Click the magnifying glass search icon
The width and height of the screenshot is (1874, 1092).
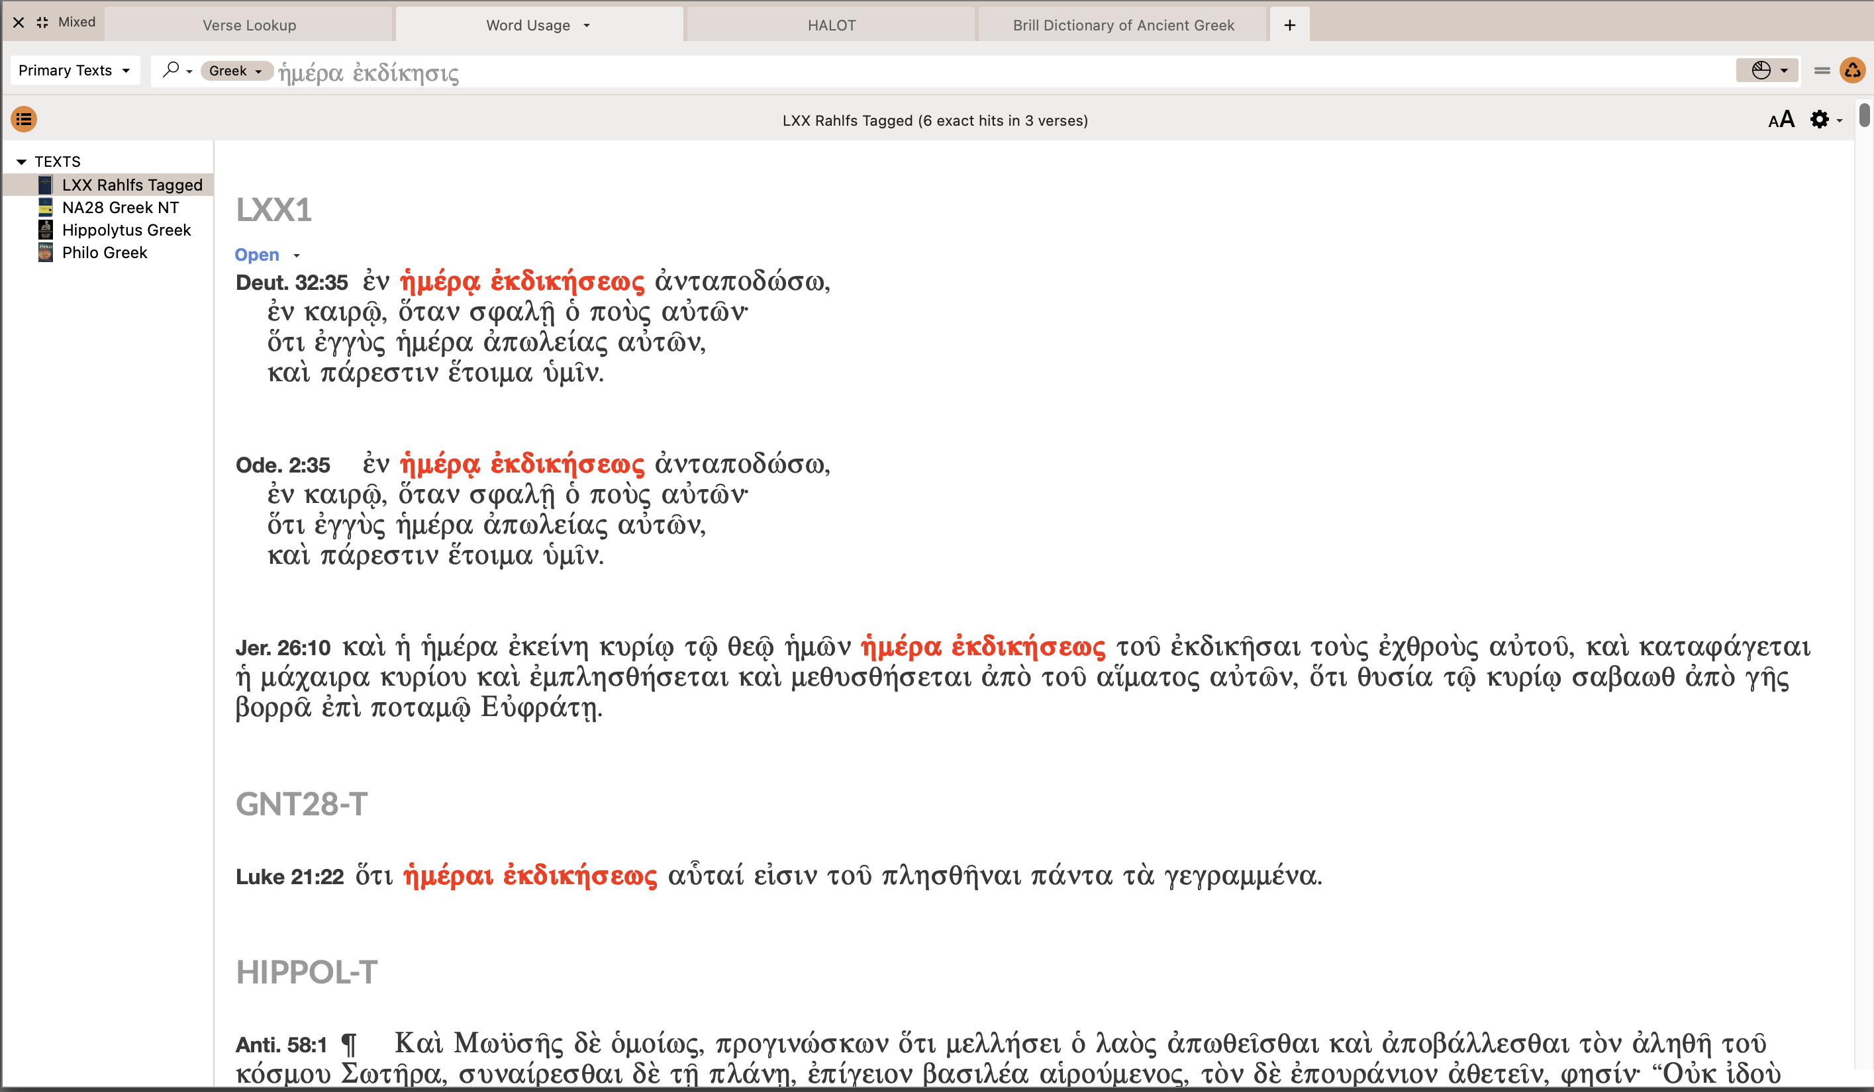point(172,70)
